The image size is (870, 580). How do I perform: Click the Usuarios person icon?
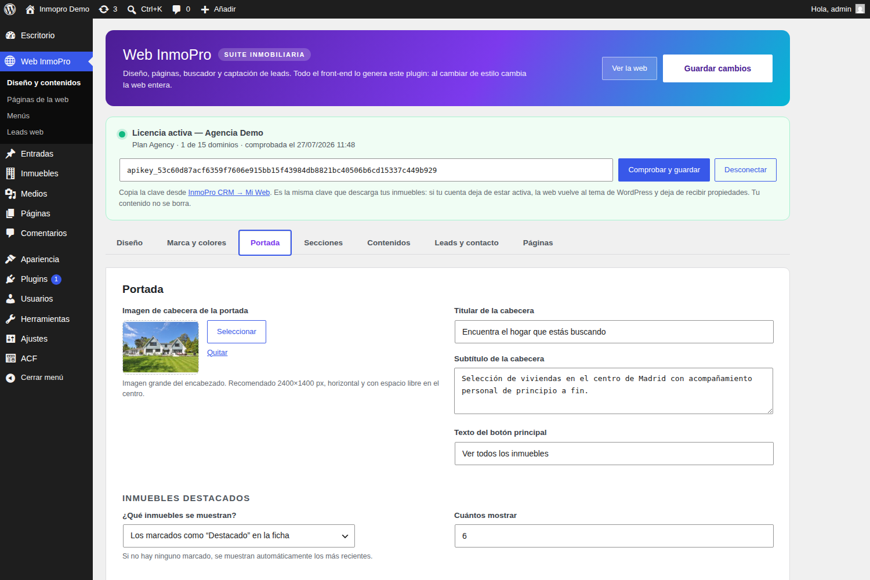coord(10,299)
